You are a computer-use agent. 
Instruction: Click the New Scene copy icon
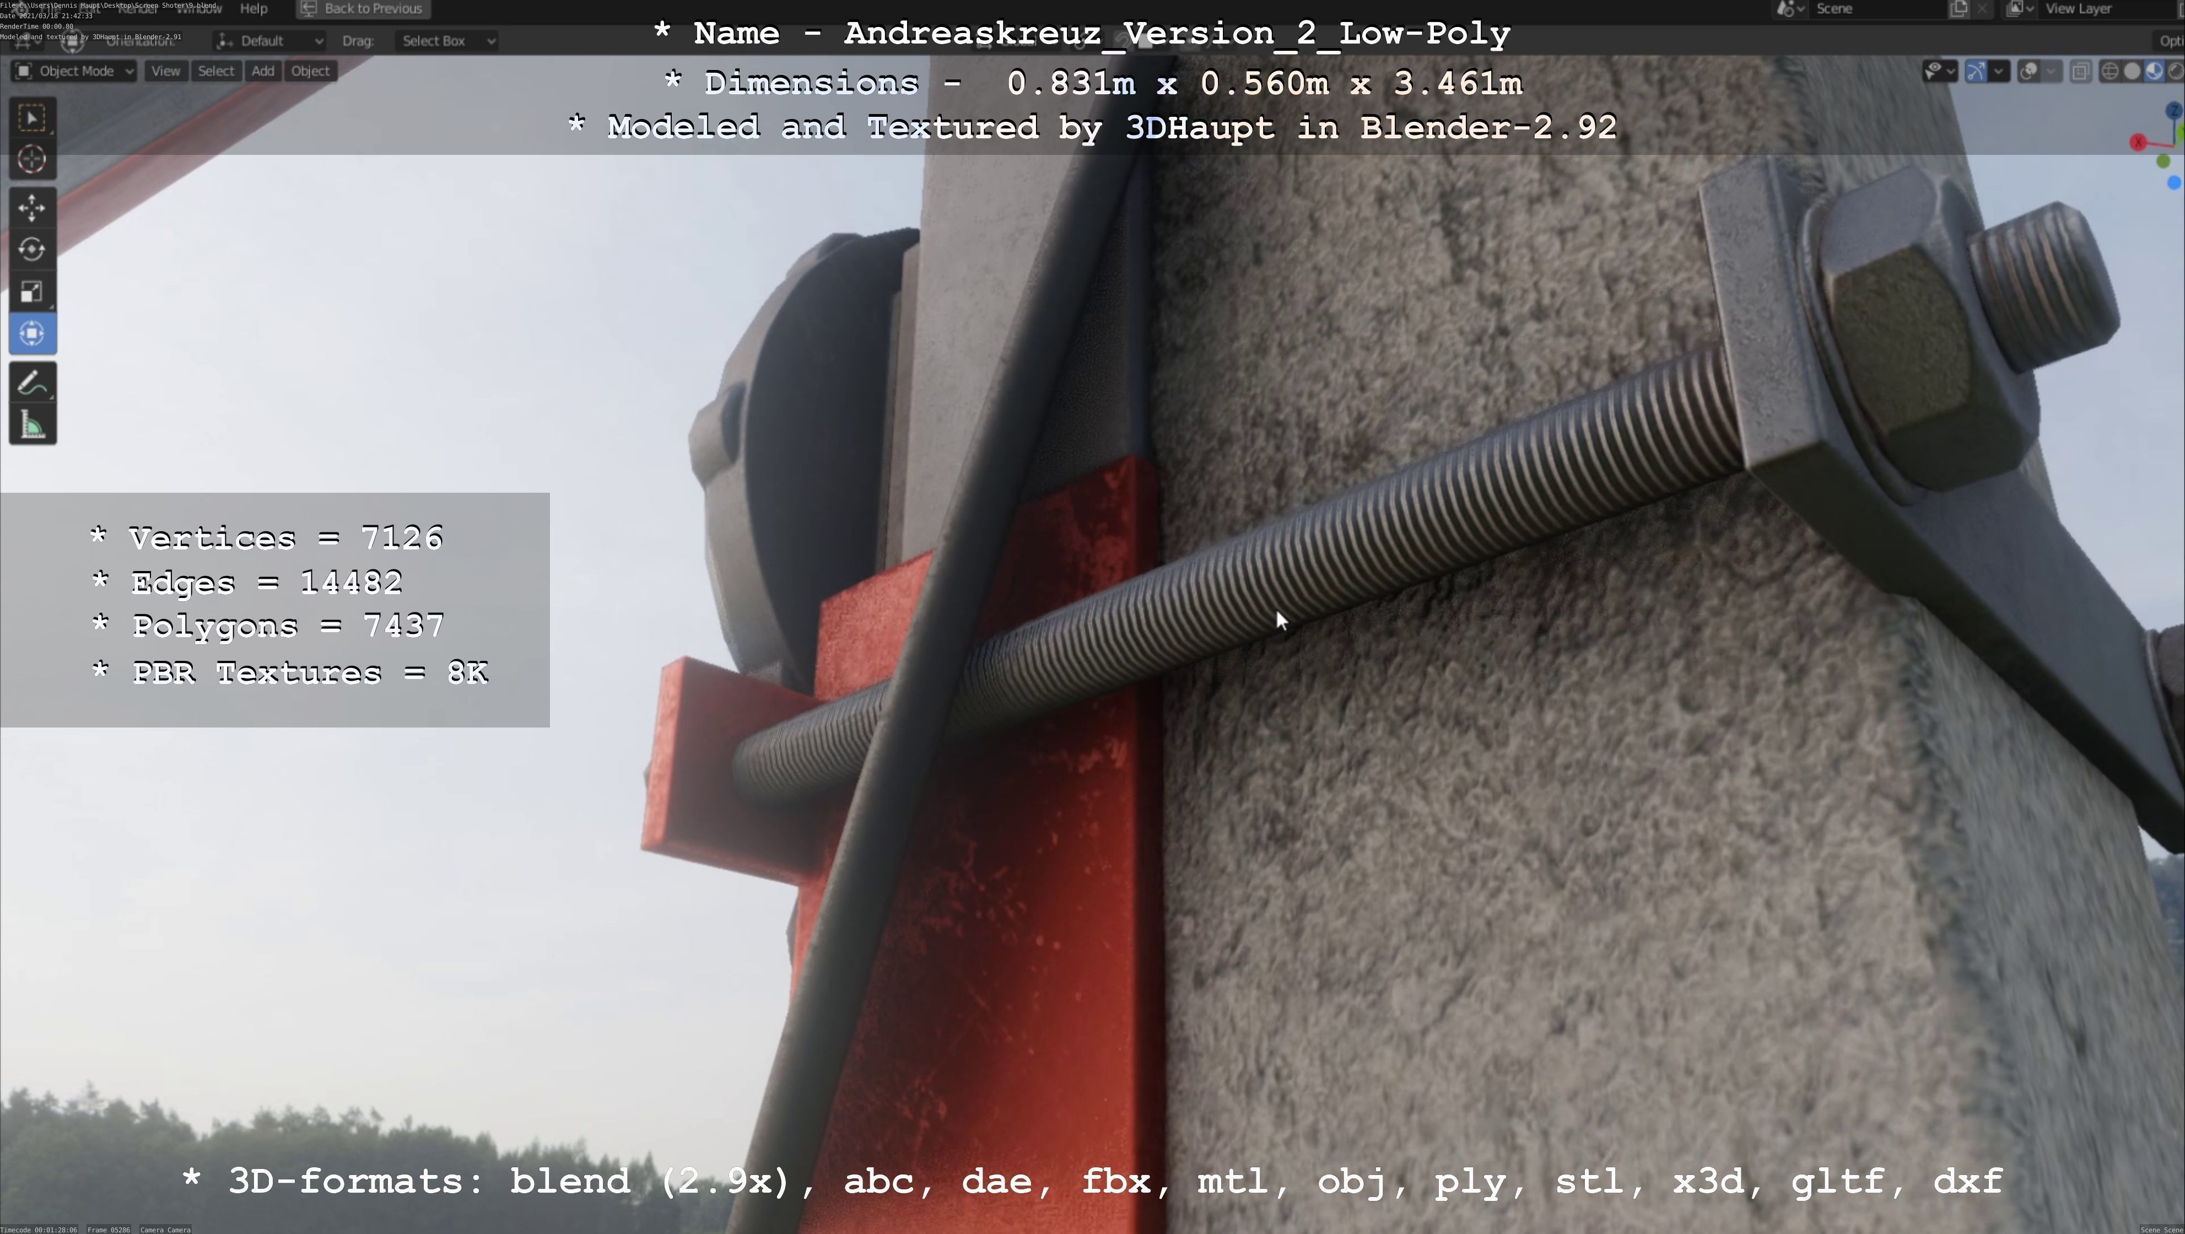(1959, 8)
